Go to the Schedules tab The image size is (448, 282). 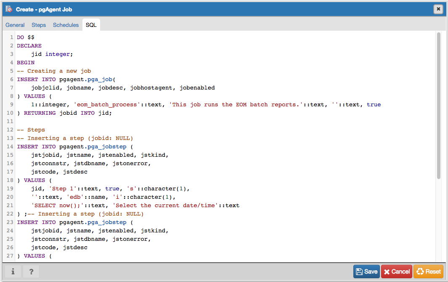click(x=66, y=25)
